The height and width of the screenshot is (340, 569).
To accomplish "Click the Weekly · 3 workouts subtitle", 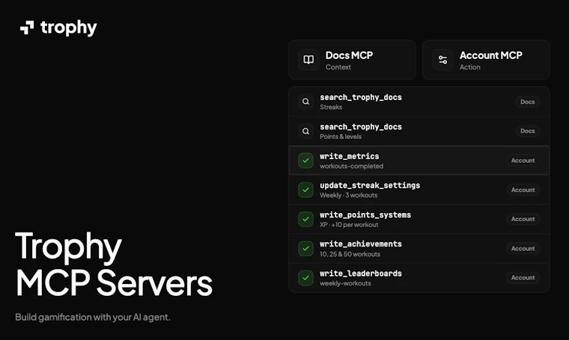I will 348,195.
